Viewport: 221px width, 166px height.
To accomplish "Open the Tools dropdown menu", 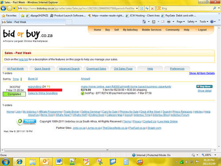I will 204,22.
